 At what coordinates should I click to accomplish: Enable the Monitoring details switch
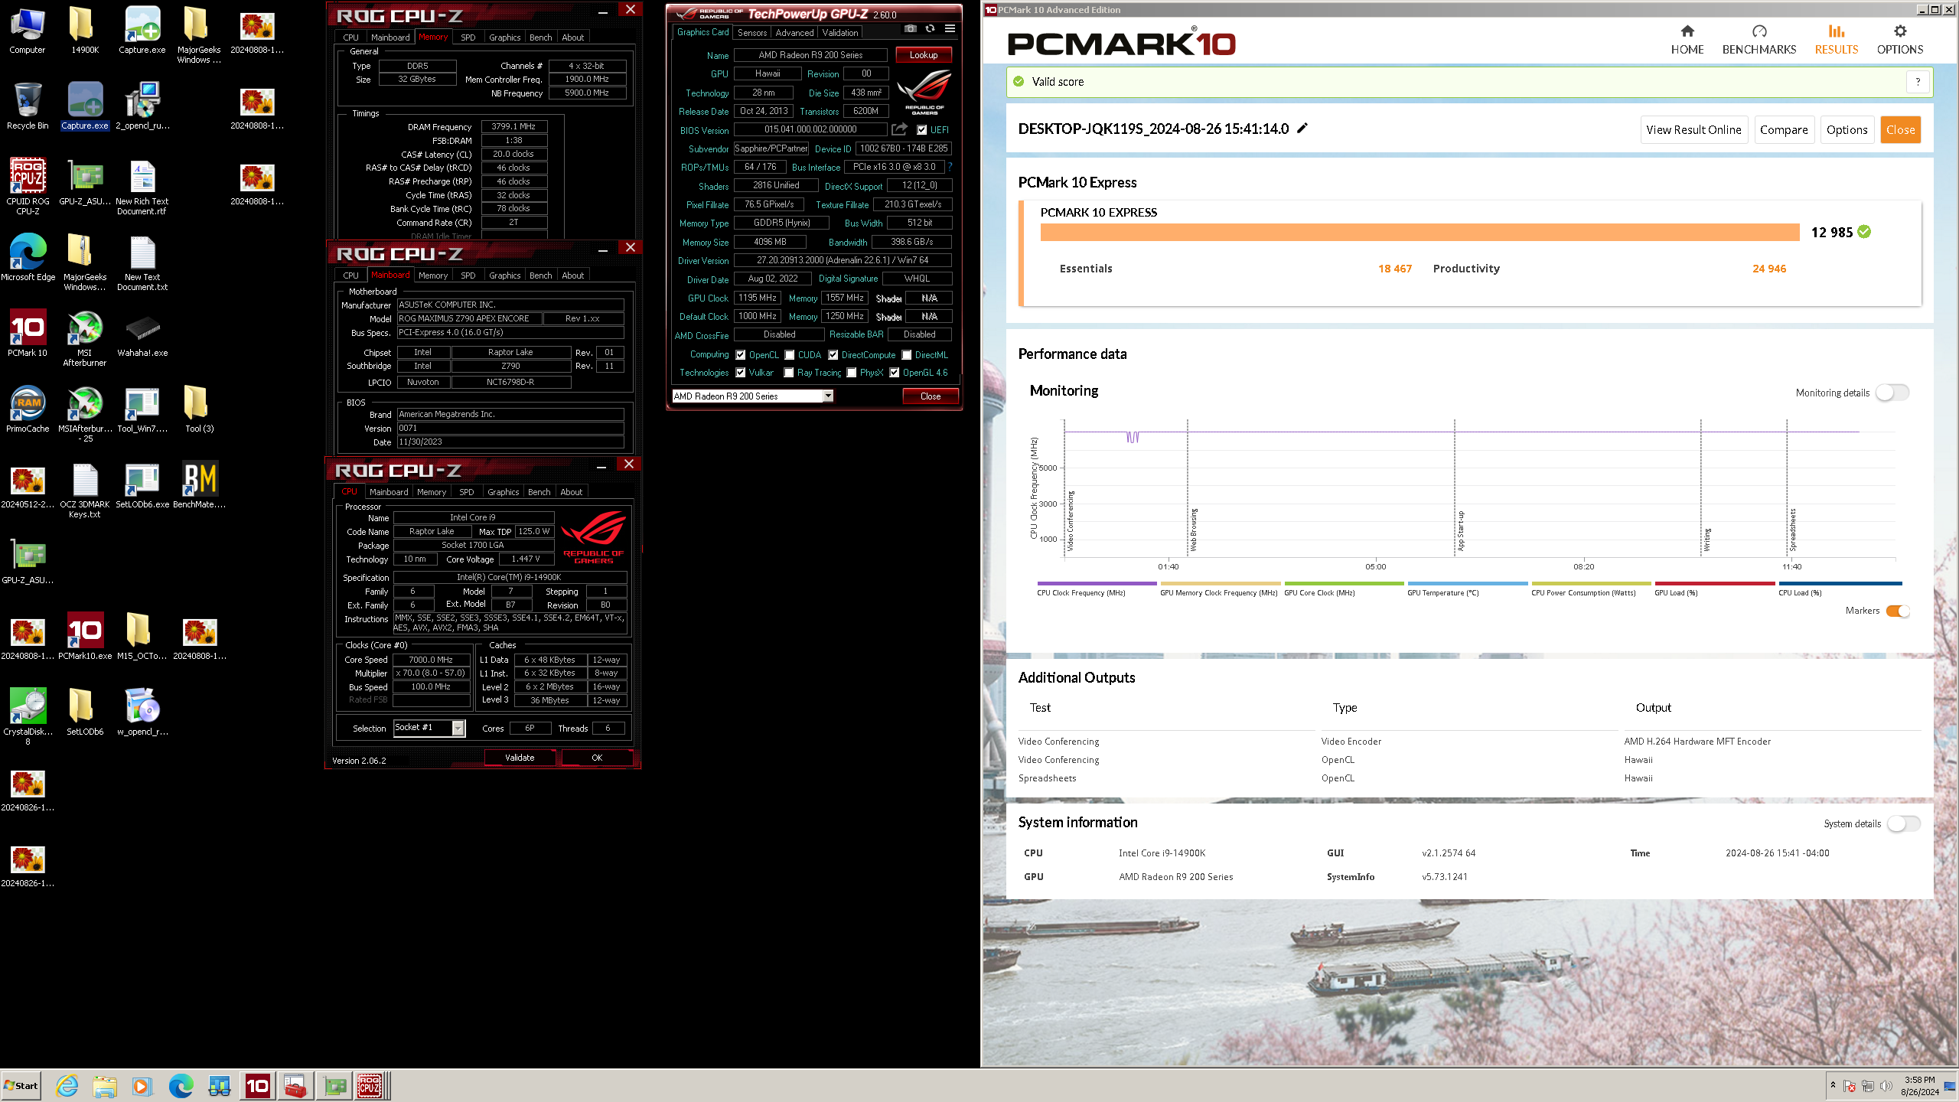click(x=1892, y=392)
